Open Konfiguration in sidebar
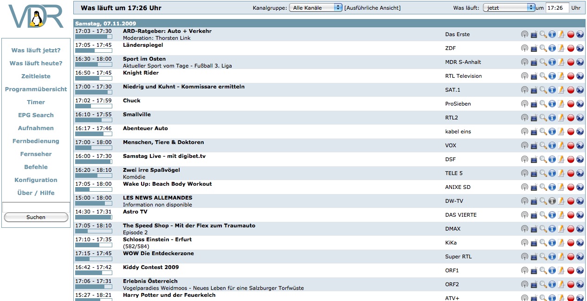Screen dimensions: 587x301 36,180
